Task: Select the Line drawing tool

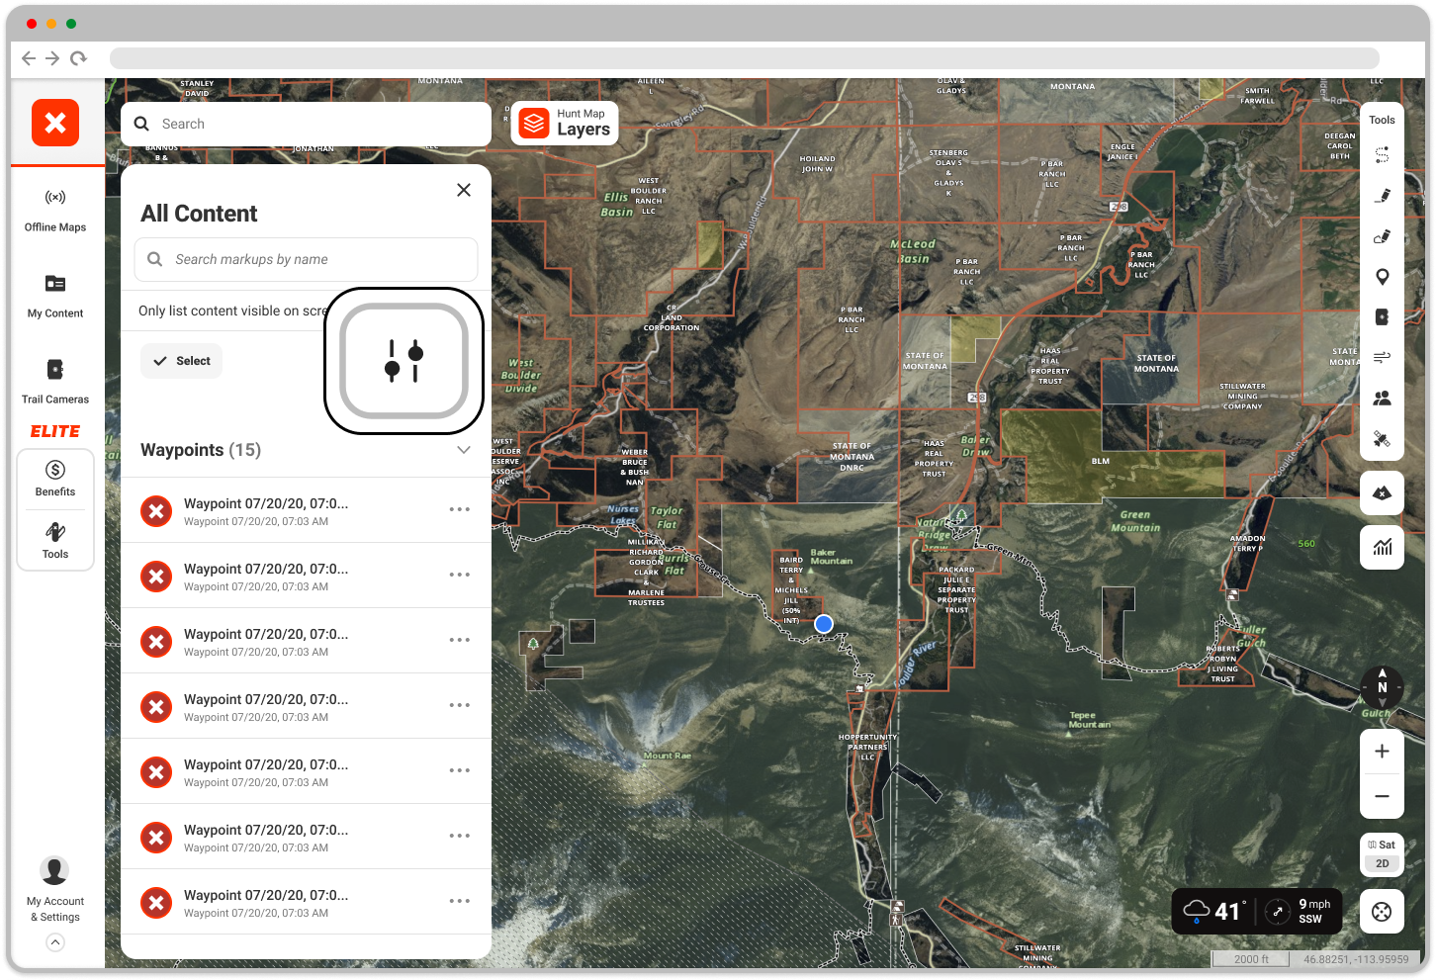Action: pos(1383,196)
